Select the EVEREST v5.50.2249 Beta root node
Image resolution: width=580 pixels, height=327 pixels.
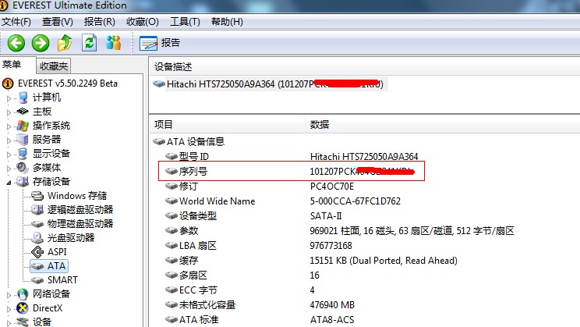(x=68, y=84)
